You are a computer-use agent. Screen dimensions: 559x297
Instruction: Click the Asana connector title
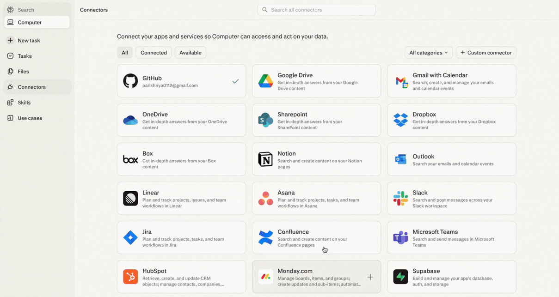pyautogui.click(x=286, y=193)
